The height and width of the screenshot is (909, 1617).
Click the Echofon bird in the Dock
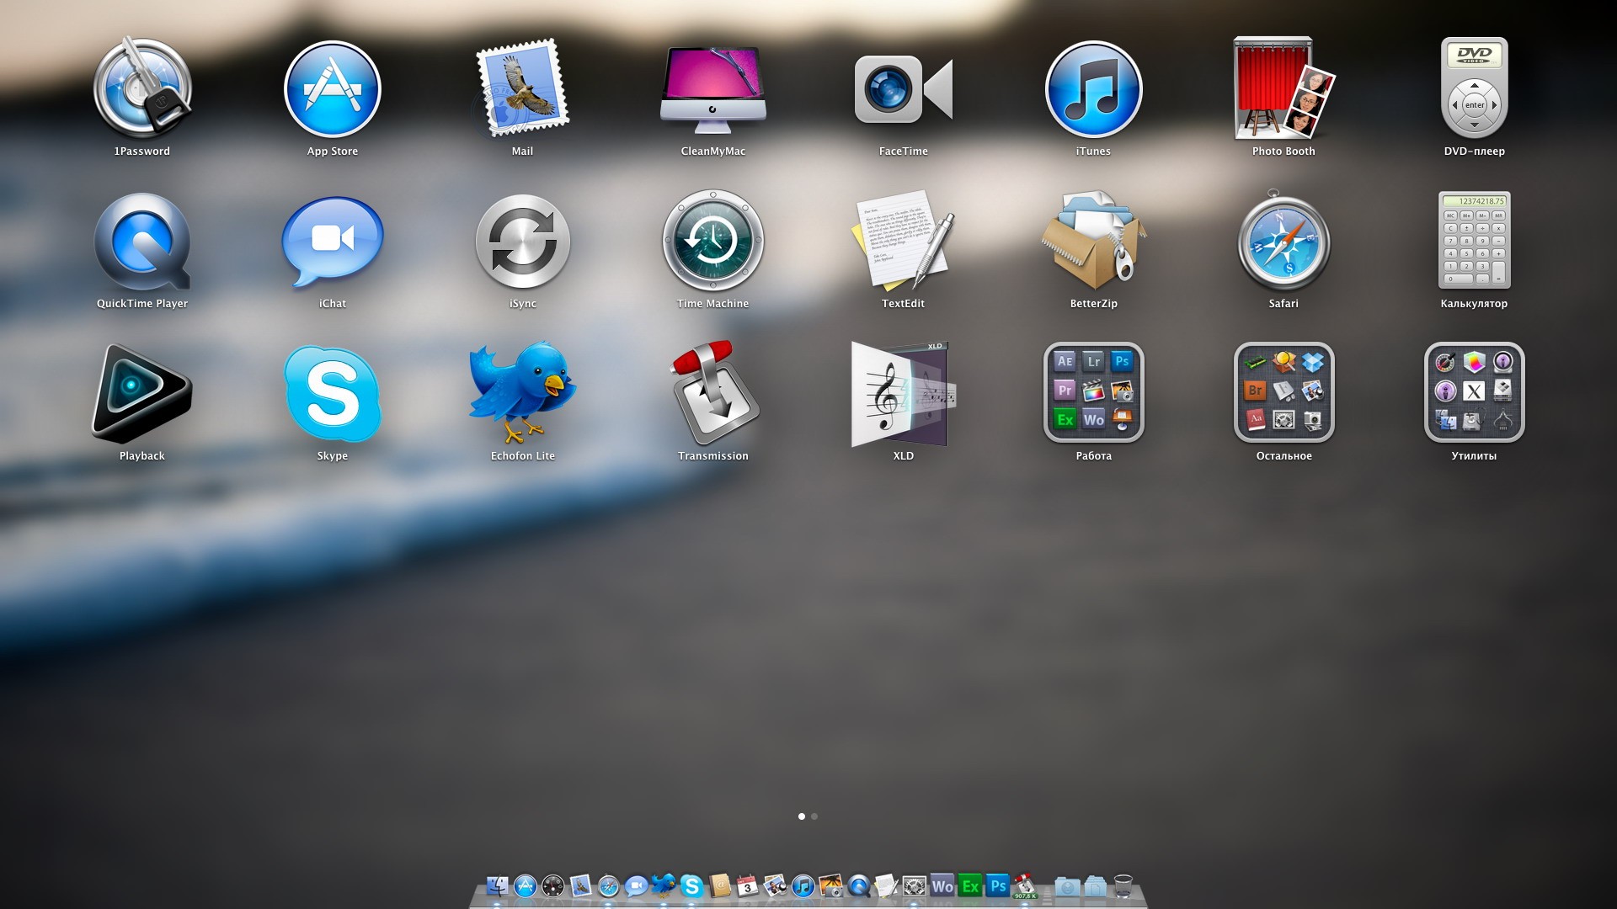pyautogui.click(x=663, y=885)
